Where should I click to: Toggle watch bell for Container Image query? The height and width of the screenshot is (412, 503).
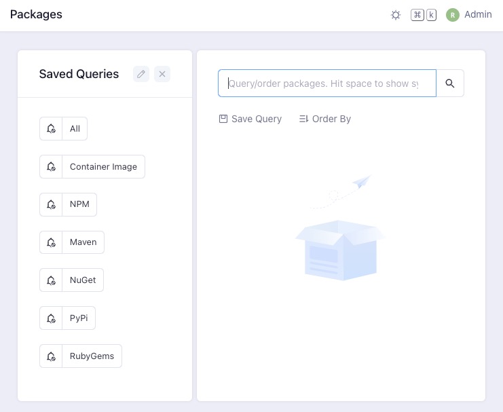pos(51,166)
